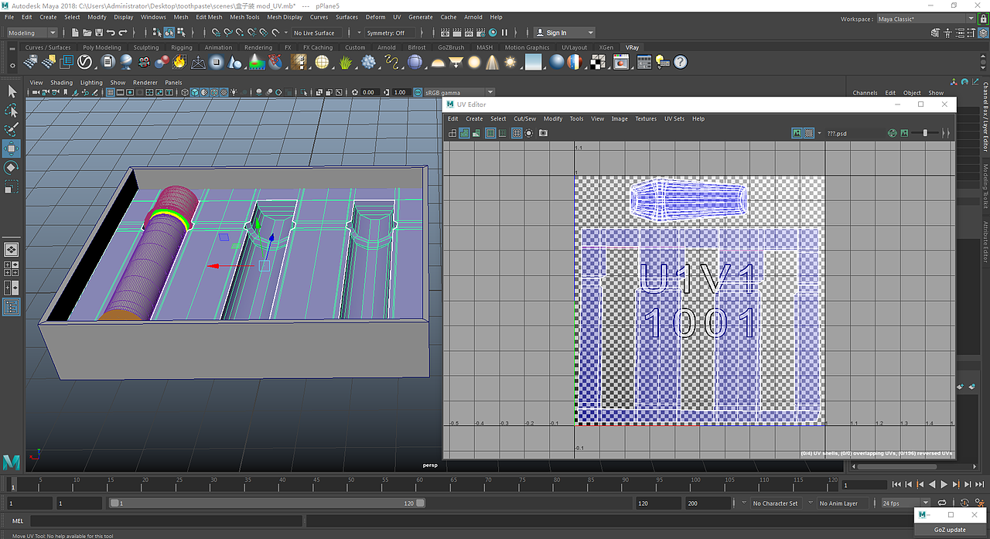The height and width of the screenshot is (539, 990).
Task: Open the Symmetry: Off dropdown
Action: [390, 32]
